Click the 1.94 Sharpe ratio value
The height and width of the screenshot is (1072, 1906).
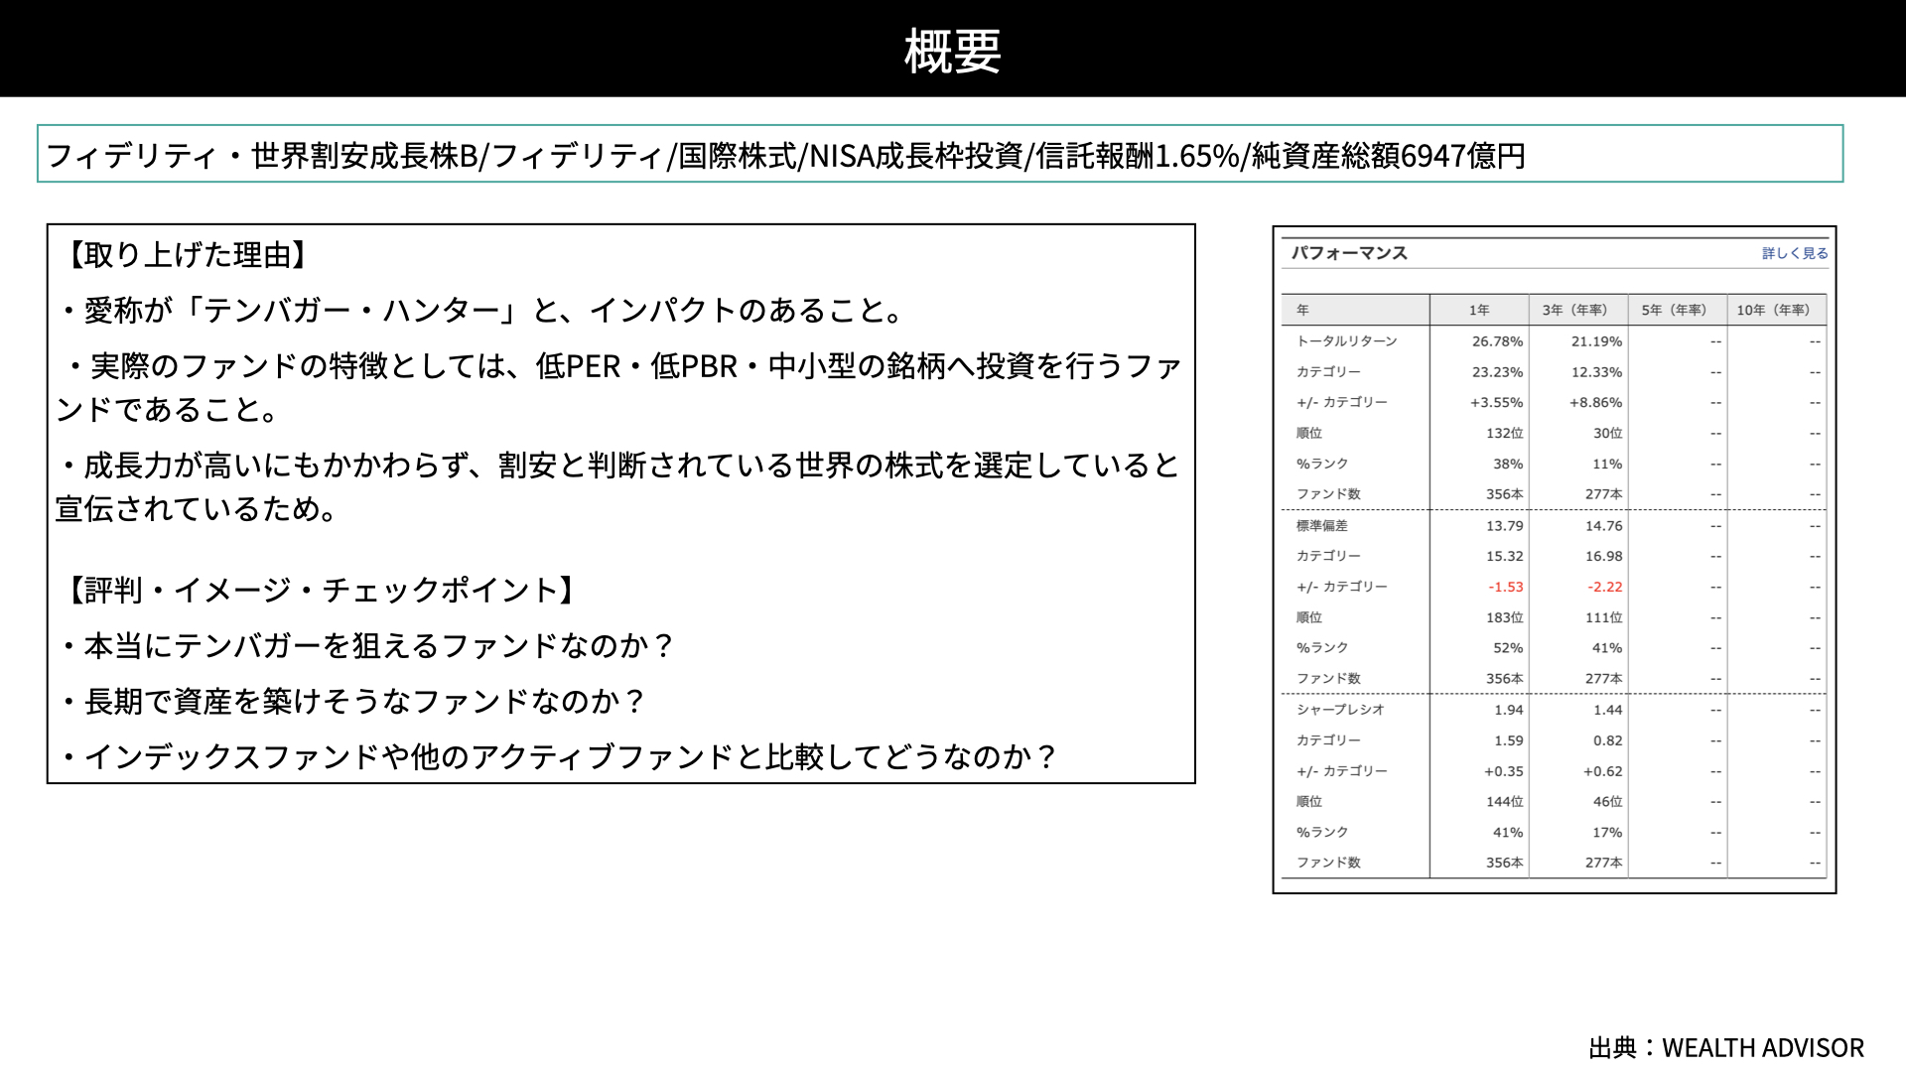[1509, 710]
